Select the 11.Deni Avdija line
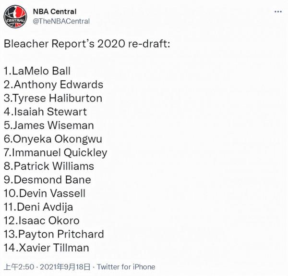Image resolution: width=288 pixels, height=276 pixels. tap(38, 207)
